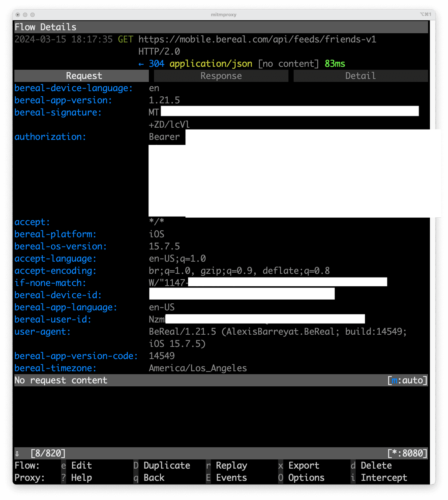Viewport: 448px width, 500px height.
Task: Select the bereal-timezone header name
Action: [55, 368]
